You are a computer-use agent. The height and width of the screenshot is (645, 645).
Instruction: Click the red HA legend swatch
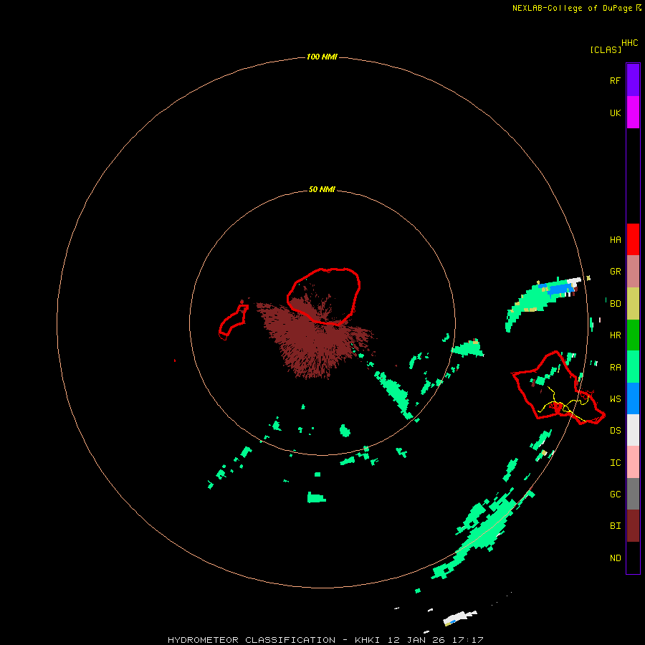point(633,239)
